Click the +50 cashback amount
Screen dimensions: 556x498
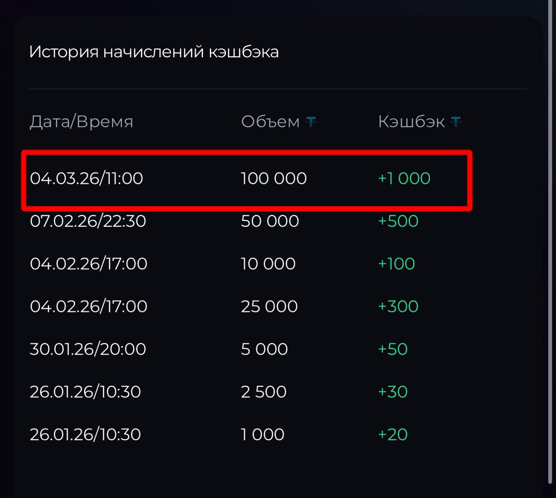point(393,349)
